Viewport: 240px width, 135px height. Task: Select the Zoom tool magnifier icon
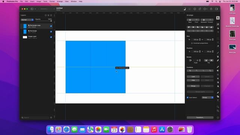[x=218, y=107]
